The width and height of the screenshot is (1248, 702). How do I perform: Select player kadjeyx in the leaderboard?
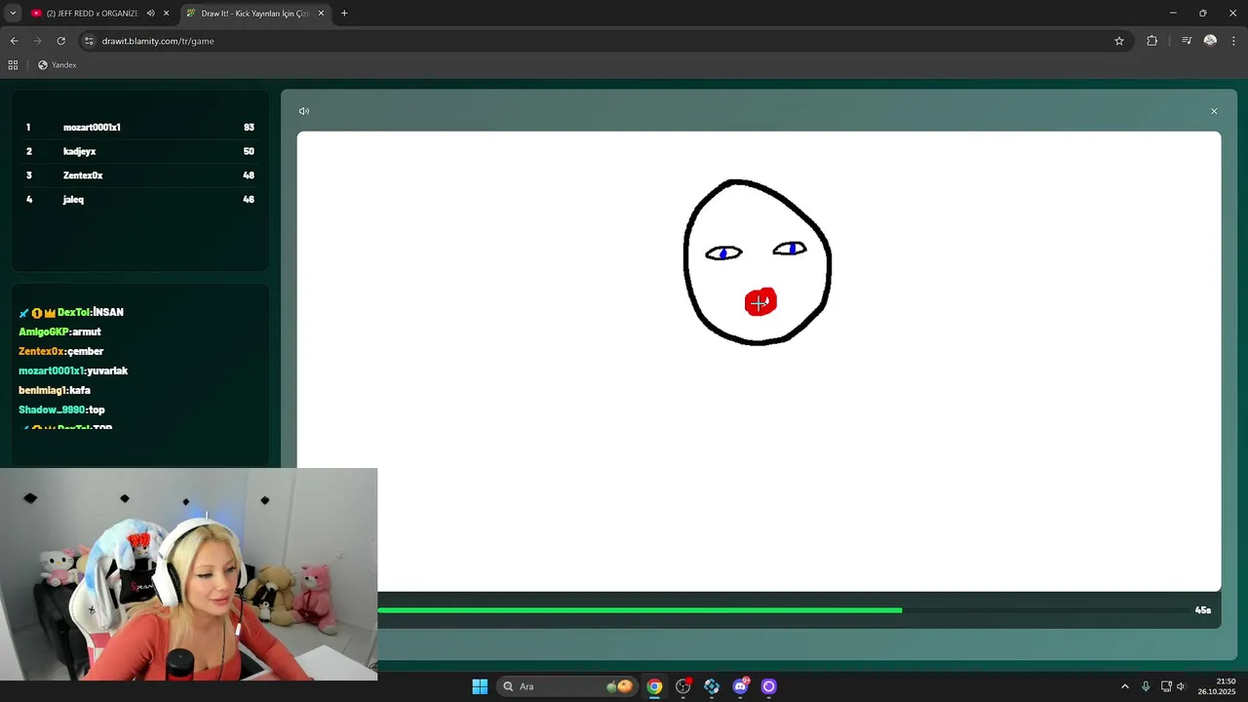tap(79, 151)
